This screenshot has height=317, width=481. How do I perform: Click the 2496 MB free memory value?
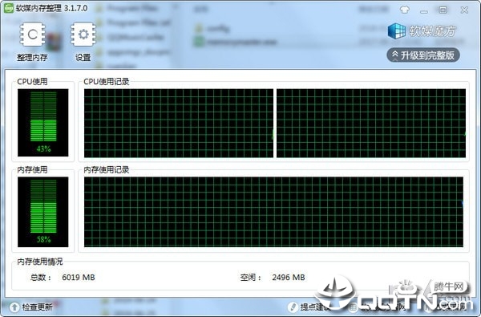[289, 278]
